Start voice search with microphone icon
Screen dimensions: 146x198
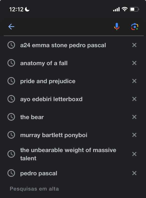pyautogui.click(x=117, y=27)
